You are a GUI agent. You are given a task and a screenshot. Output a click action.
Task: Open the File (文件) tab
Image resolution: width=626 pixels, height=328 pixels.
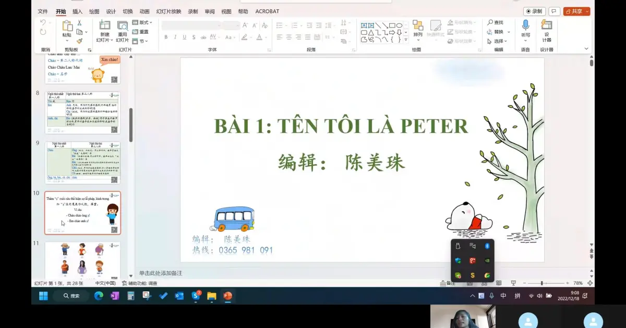43,11
